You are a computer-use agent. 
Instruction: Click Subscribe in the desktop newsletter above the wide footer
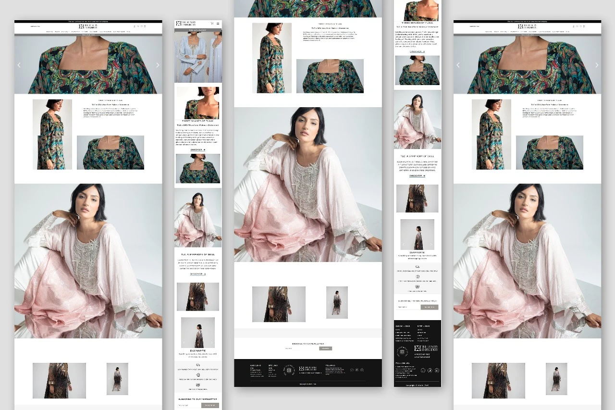pyautogui.click(x=326, y=348)
